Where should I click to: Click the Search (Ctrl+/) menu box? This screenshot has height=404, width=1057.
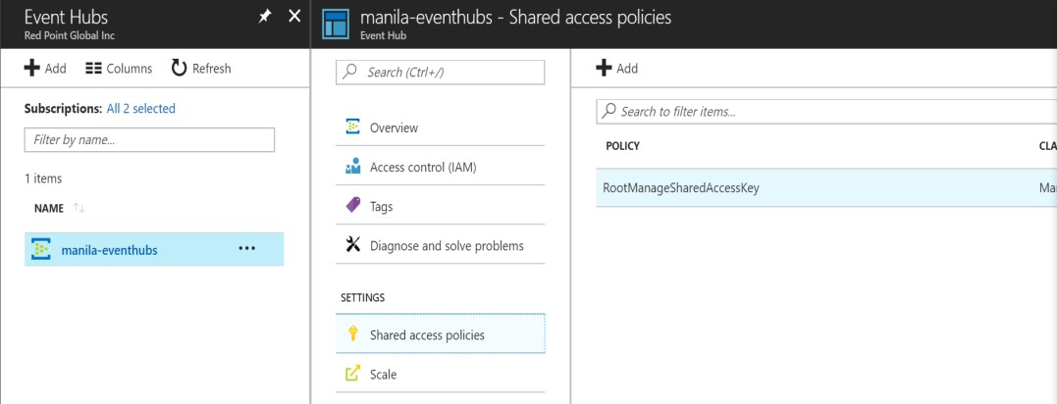point(440,73)
